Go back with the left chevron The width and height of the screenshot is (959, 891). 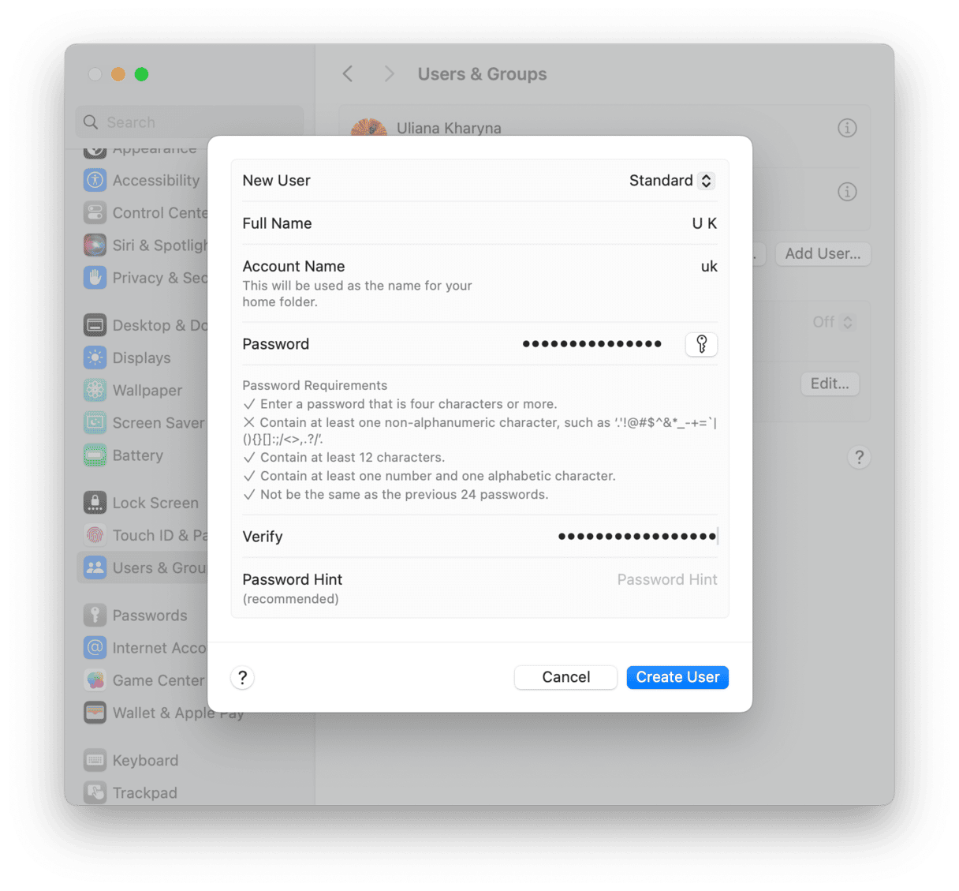tap(348, 74)
